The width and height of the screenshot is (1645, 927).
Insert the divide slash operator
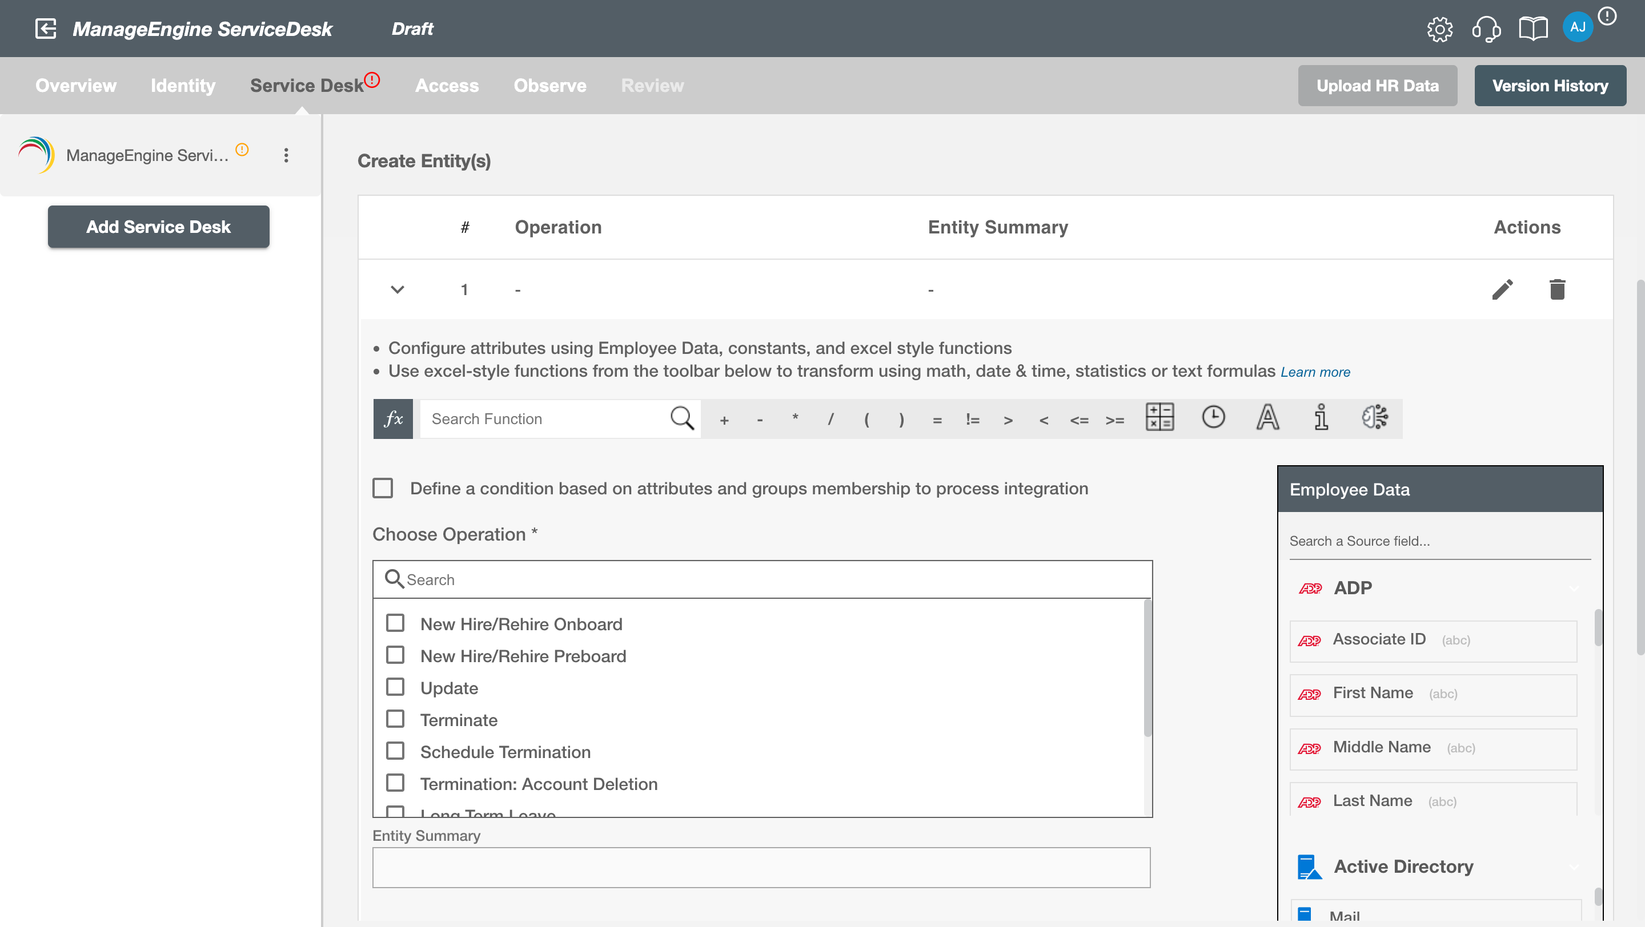(831, 420)
